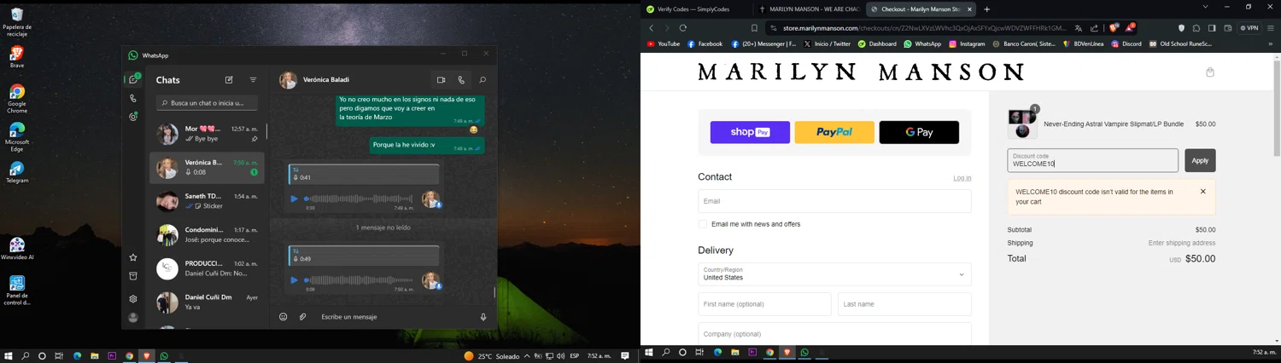Screen dimensions: 1281x363
Task: Pay with Shop Pay button
Action: tap(750, 132)
